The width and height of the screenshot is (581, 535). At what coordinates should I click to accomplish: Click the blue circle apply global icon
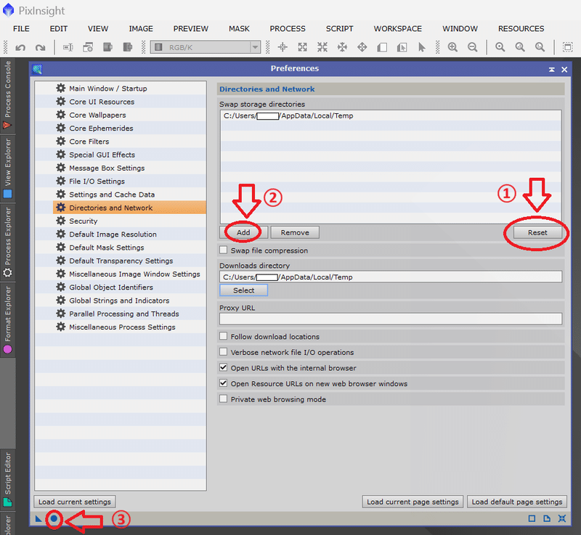pos(54,518)
